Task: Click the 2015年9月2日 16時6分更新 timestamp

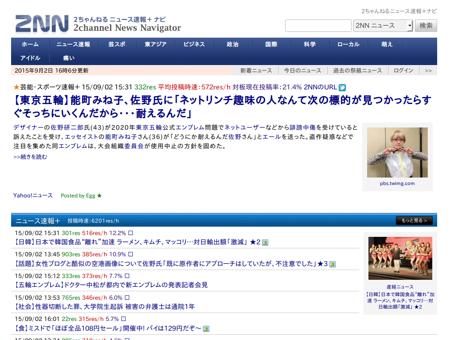Action: coord(51,70)
